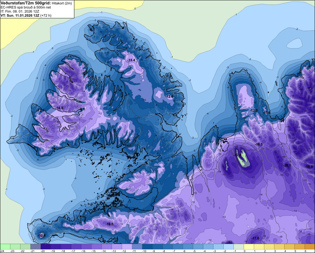Select the gray-blue legend swatch above -21
Screen dimensions: 315x253
(36, 246)
